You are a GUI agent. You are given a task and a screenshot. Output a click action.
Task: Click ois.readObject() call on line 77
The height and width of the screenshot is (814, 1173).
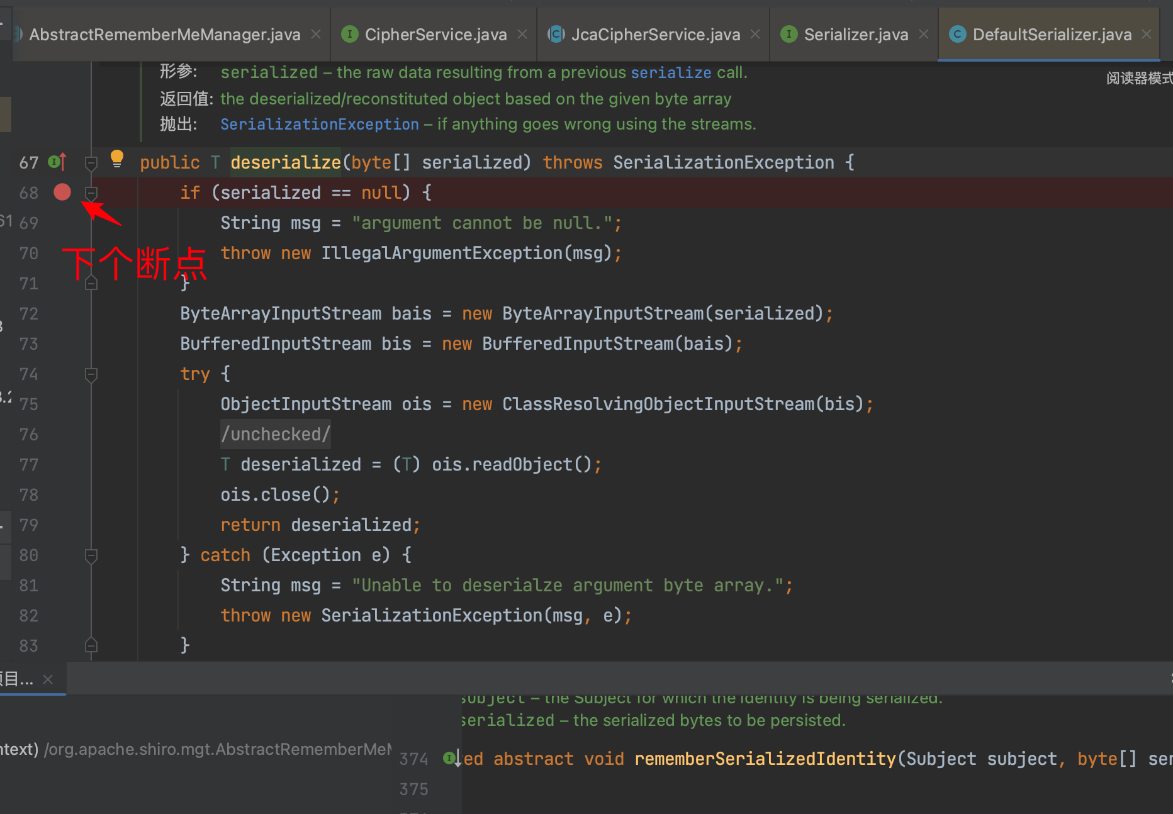[512, 464]
